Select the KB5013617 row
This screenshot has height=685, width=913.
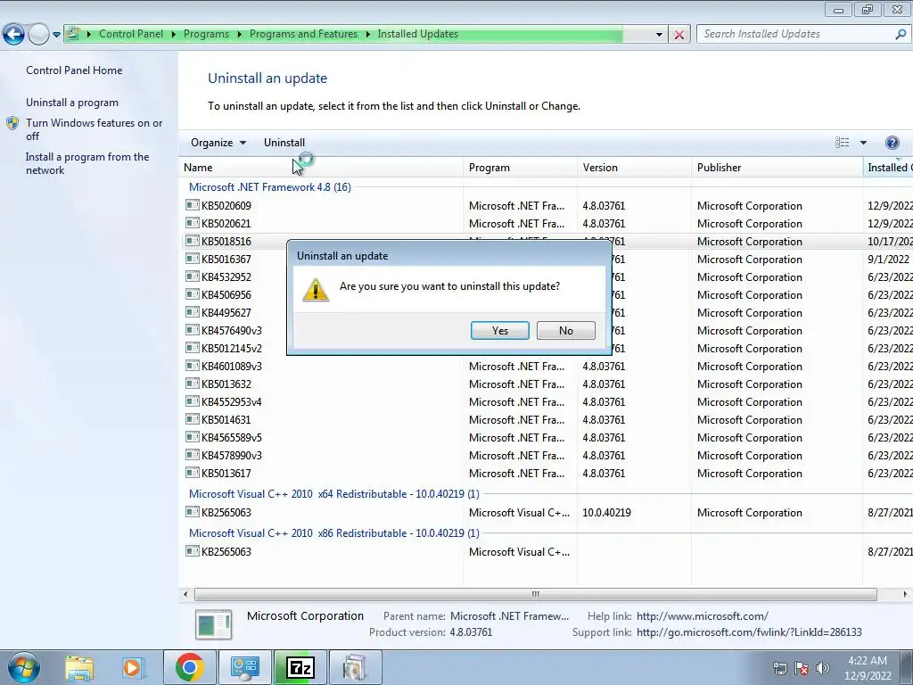tap(546, 474)
